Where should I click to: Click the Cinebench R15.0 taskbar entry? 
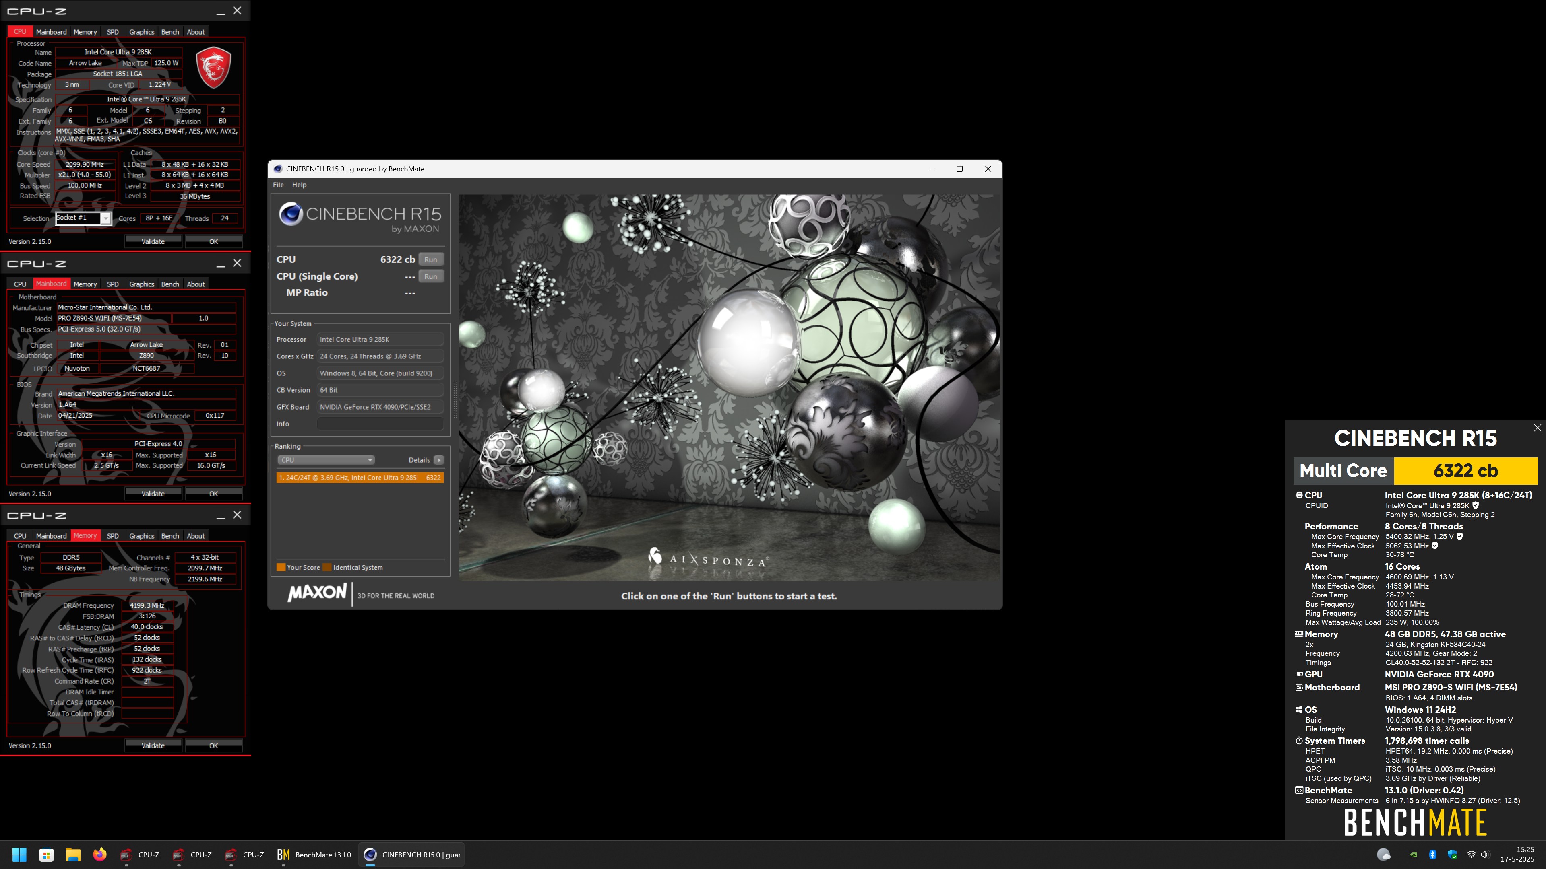[x=412, y=855]
